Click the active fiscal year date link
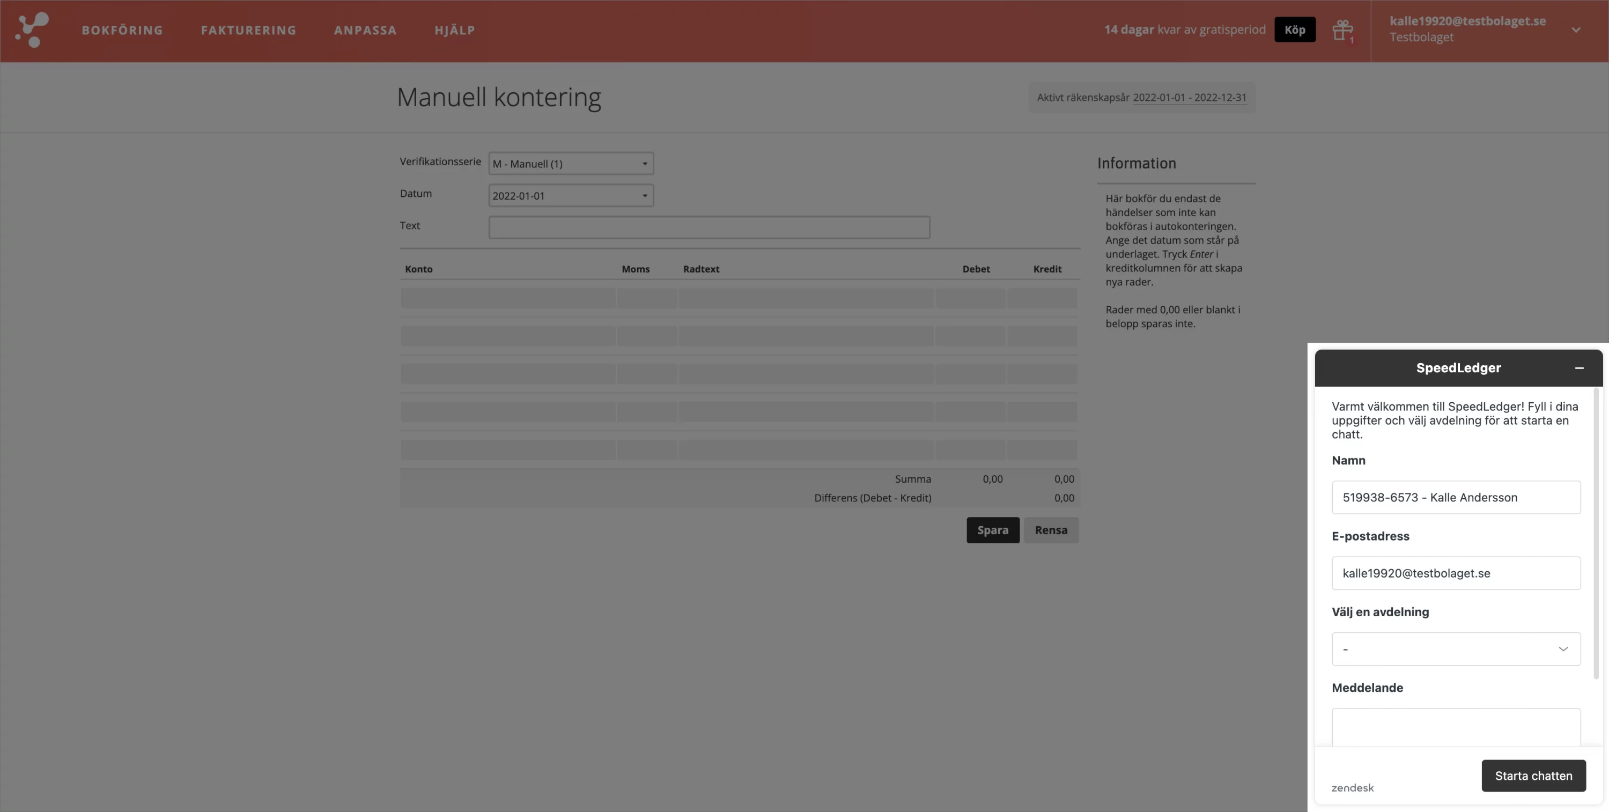The width and height of the screenshot is (1609, 812). 1189,98
